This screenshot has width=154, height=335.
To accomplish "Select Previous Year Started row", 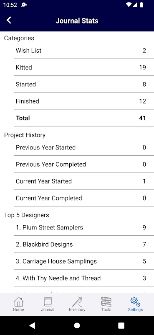I will (84, 147).
